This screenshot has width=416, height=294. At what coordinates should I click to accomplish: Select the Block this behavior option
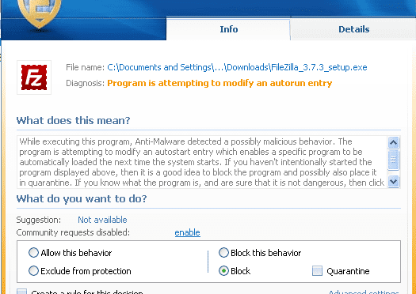pyautogui.click(x=260, y=253)
